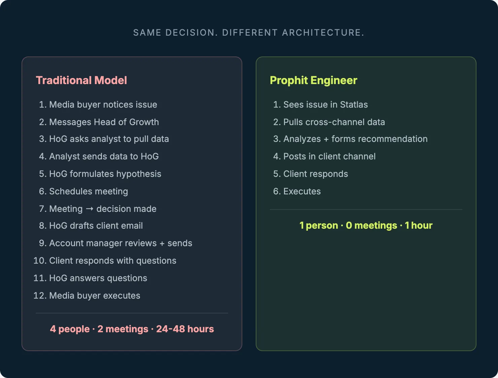
Task: Click the 'Traditional Model' heading
Action: point(81,80)
